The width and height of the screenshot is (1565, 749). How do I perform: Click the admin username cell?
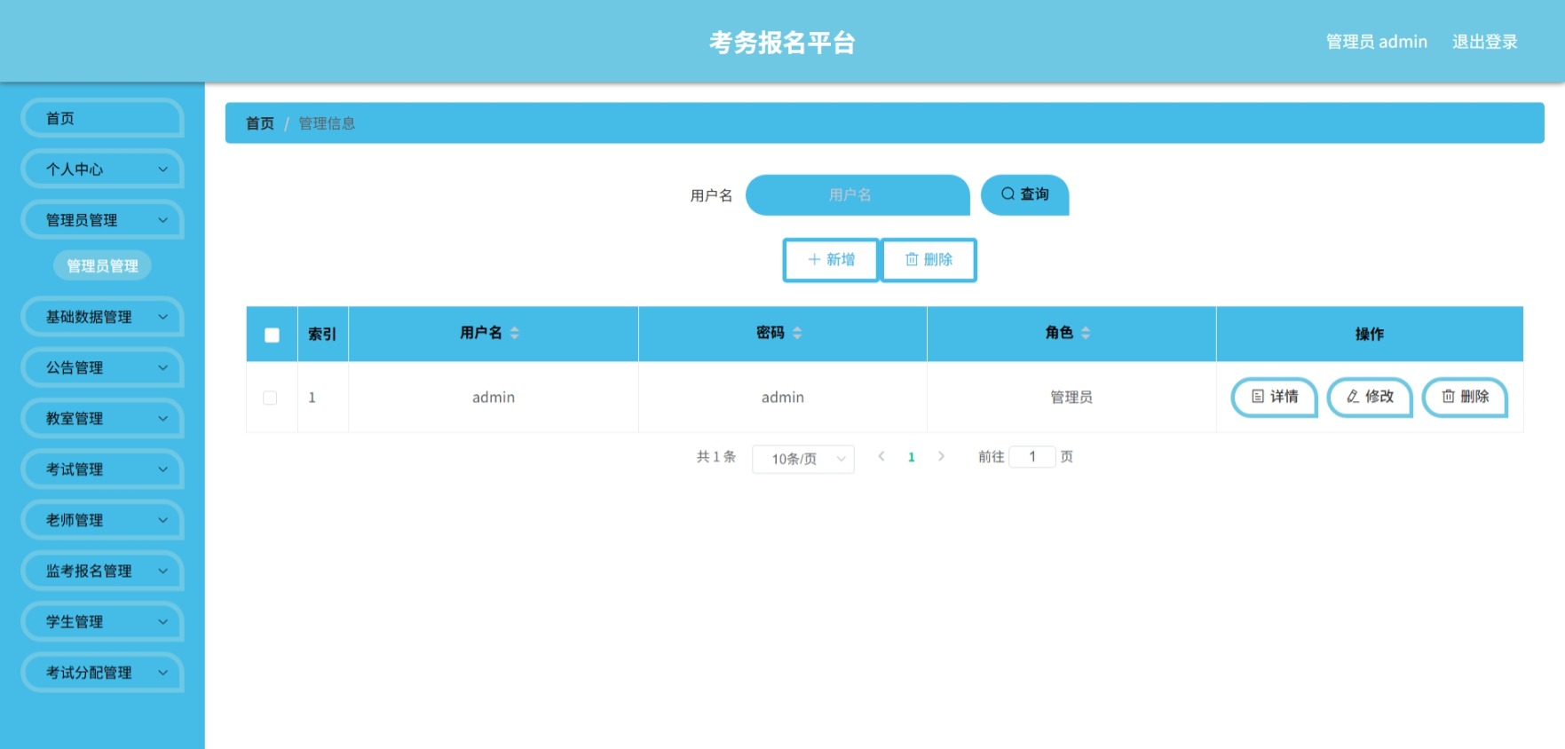[494, 397]
